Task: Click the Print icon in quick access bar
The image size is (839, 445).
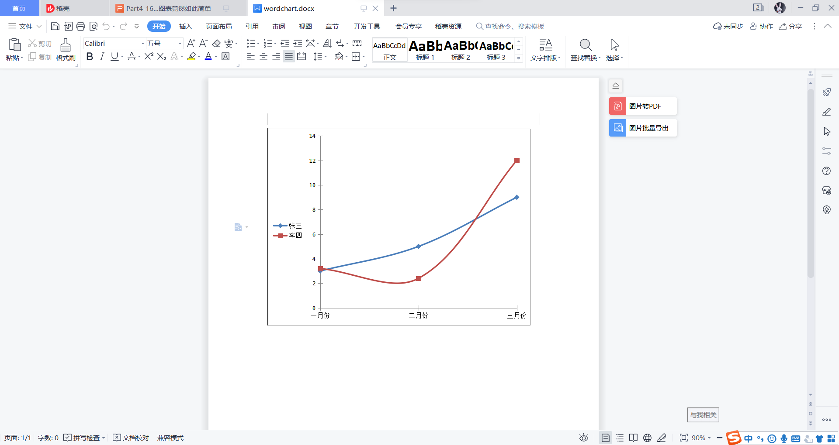Action: [x=80, y=26]
